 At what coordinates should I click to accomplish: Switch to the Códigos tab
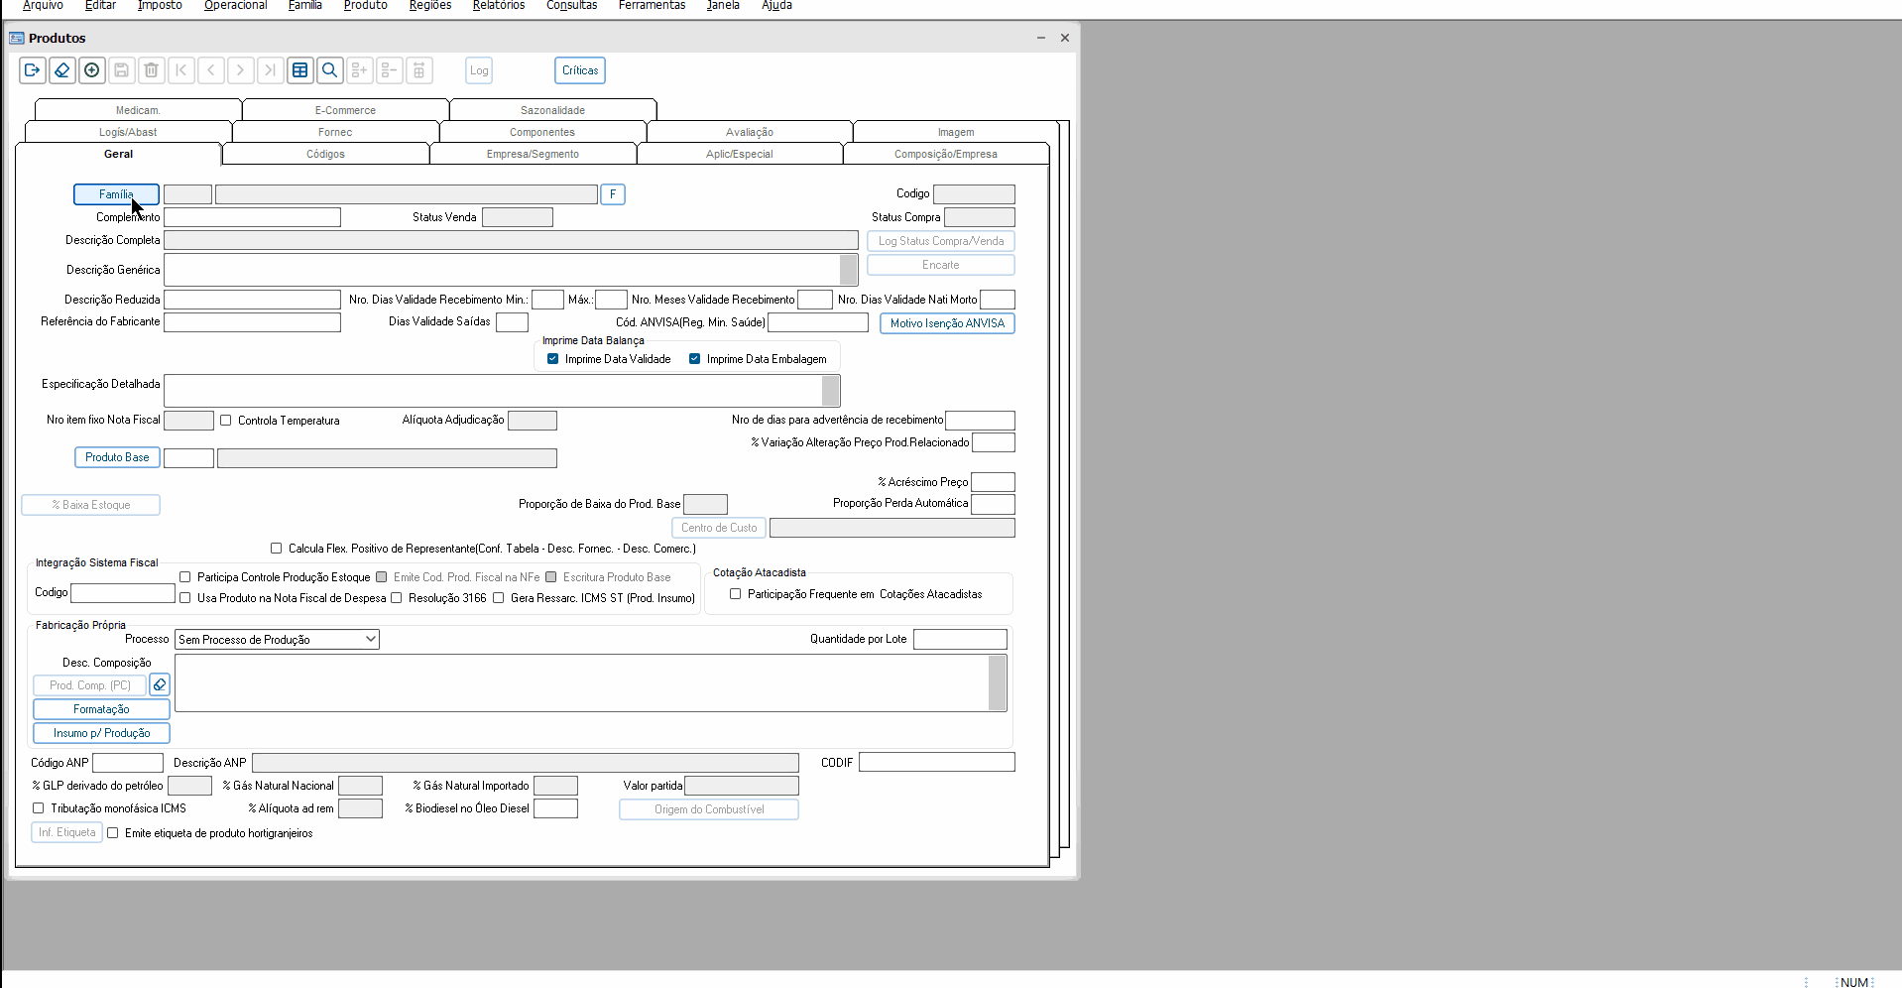(325, 154)
